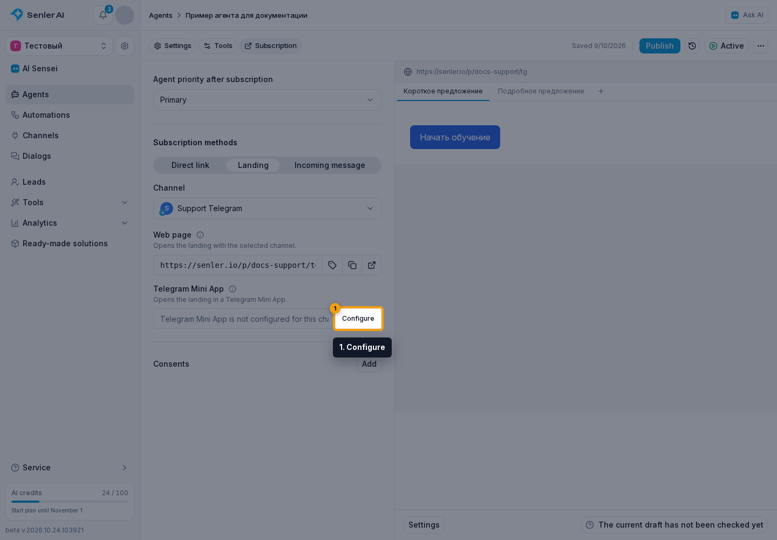Open the notifications bell

pyautogui.click(x=103, y=15)
